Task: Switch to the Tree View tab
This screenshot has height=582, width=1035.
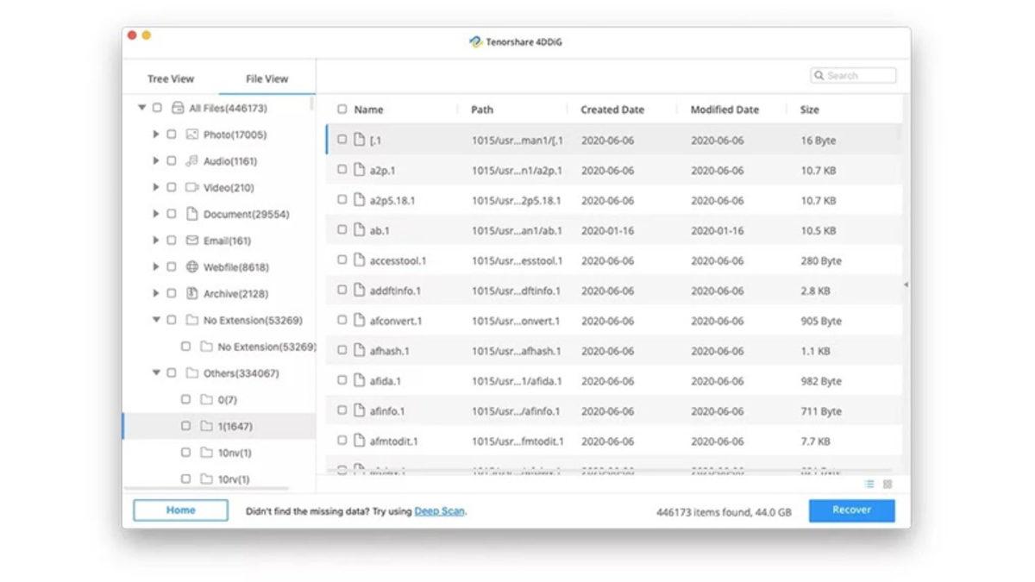Action: tap(171, 78)
